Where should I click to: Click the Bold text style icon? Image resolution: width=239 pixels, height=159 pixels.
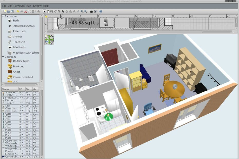tap(74, 11)
